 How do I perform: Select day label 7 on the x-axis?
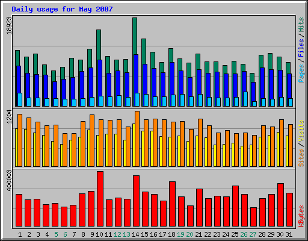click(x=74, y=234)
